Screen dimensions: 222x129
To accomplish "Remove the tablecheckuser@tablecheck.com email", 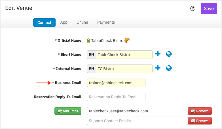I will coord(200,111).
